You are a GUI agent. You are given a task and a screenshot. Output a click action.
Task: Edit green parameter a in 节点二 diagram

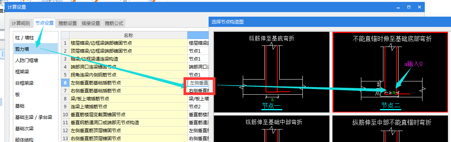point(394,92)
